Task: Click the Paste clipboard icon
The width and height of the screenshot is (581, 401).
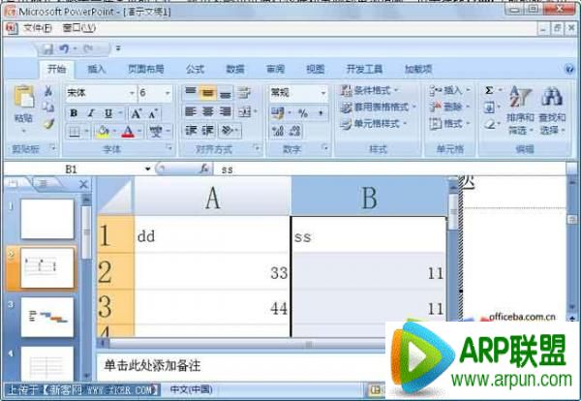Action: 24,96
